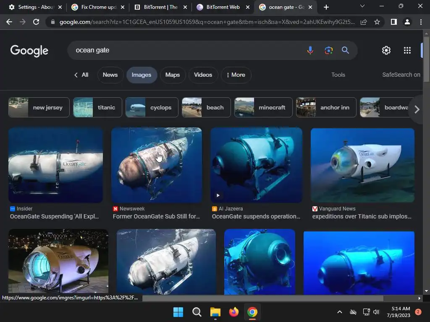Filter images by minecraft chip
430x322 pixels.
[263, 107]
